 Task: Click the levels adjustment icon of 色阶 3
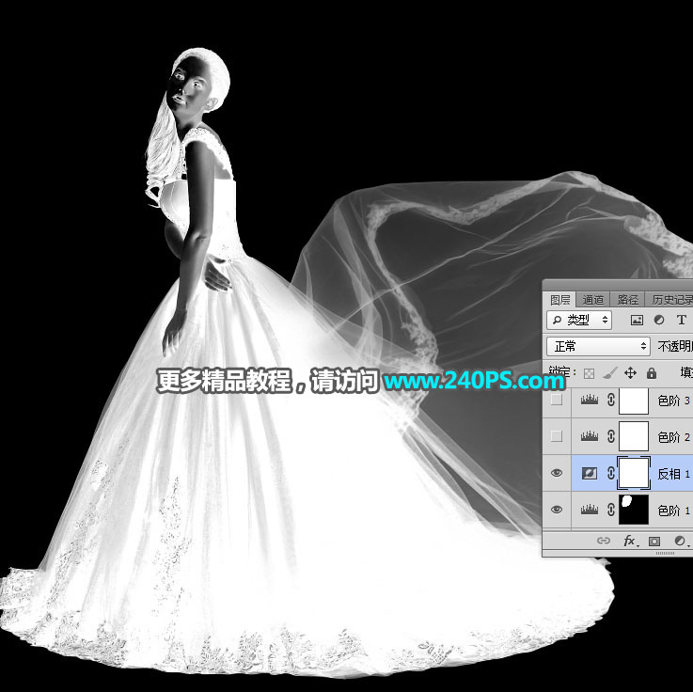pos(590,401)
